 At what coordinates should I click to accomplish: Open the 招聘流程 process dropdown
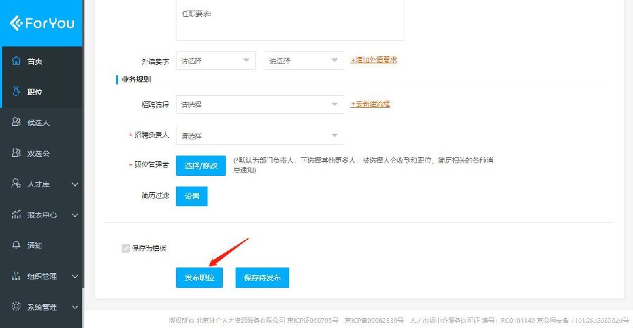pos(259,105)
